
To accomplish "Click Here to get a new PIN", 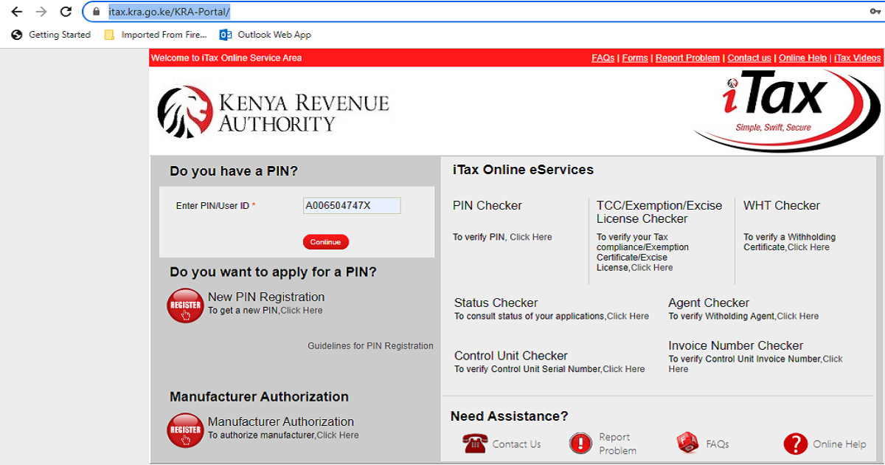I will tap(302, 311).
